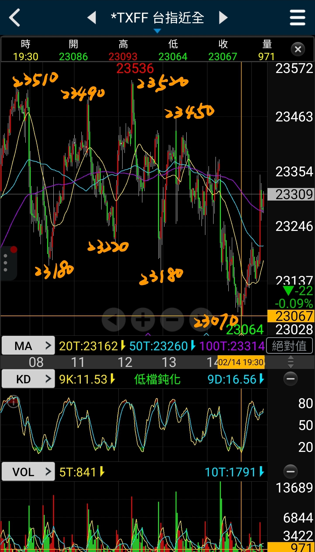The width and height of the screenshot is (315, 552).
Task: Switch to next symbol with right triangle
Action: pos(223,18)
